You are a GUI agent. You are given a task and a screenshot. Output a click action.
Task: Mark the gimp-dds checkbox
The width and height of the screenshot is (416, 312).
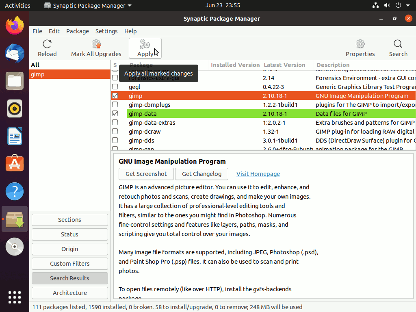click(115, 140)
